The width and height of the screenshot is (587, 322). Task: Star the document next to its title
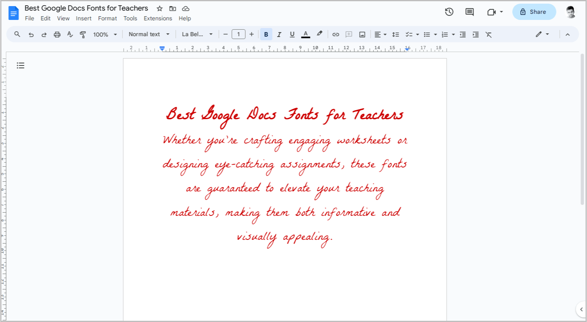[x=159, y=8]
